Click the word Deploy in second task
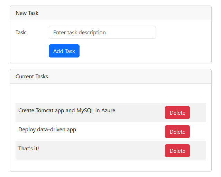The width and height of the screenshot is (221, 177). [x=27, y=130]
